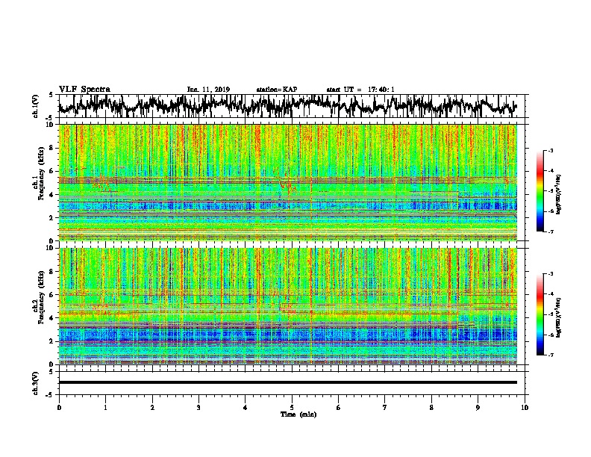Click the ch.1 voltage waveform trace
The image size is (591, 457).
tap(287, 106)
